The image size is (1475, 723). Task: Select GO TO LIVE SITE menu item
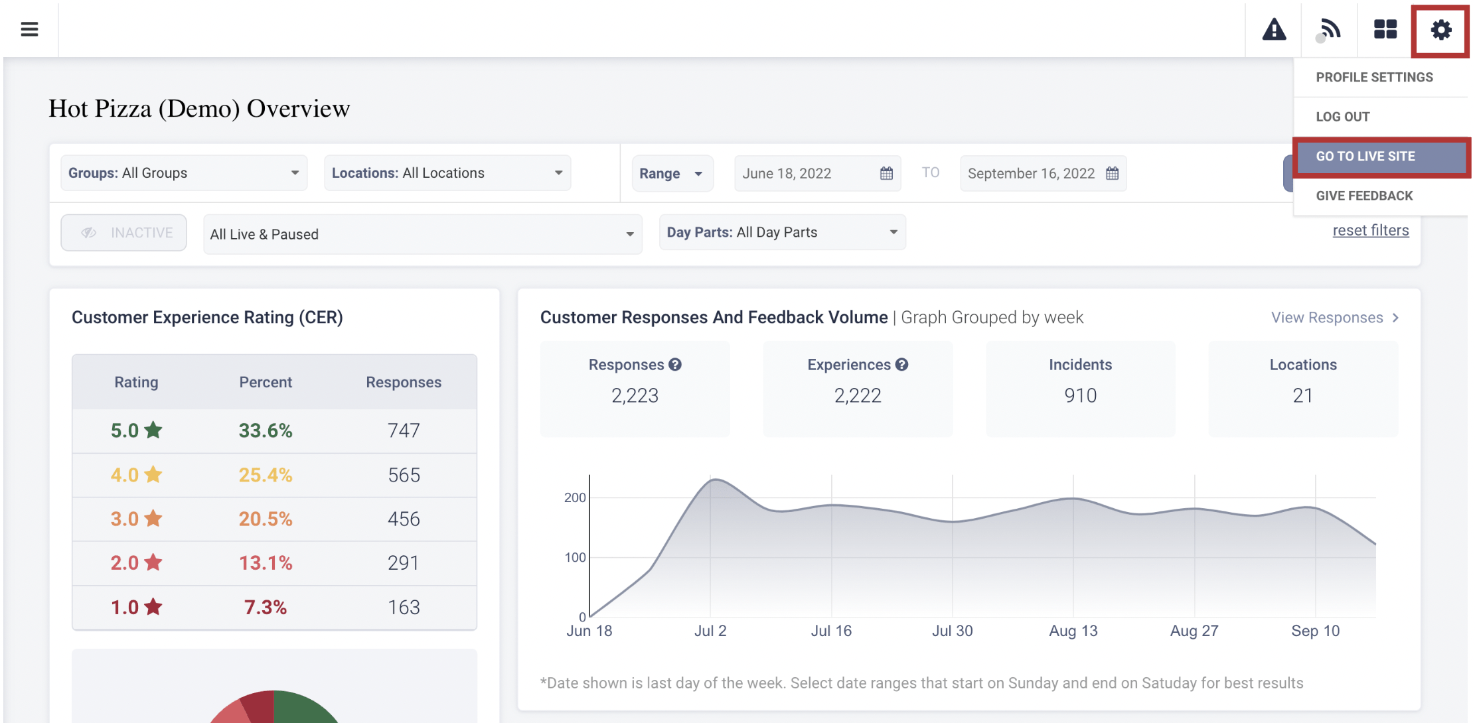(x=1381, y=157)
